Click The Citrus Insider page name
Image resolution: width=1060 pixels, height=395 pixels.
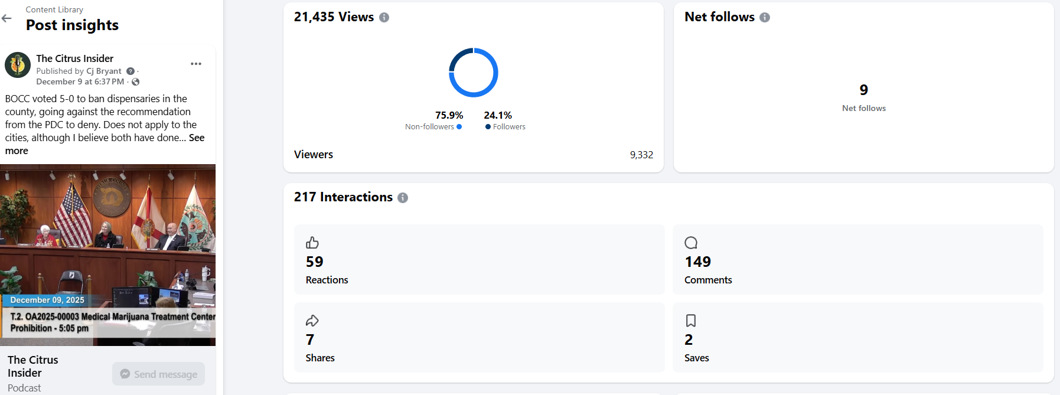point(74,58)
